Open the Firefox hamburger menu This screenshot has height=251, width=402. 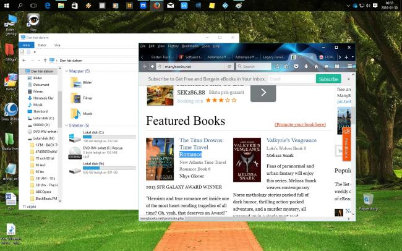point(349,66)
